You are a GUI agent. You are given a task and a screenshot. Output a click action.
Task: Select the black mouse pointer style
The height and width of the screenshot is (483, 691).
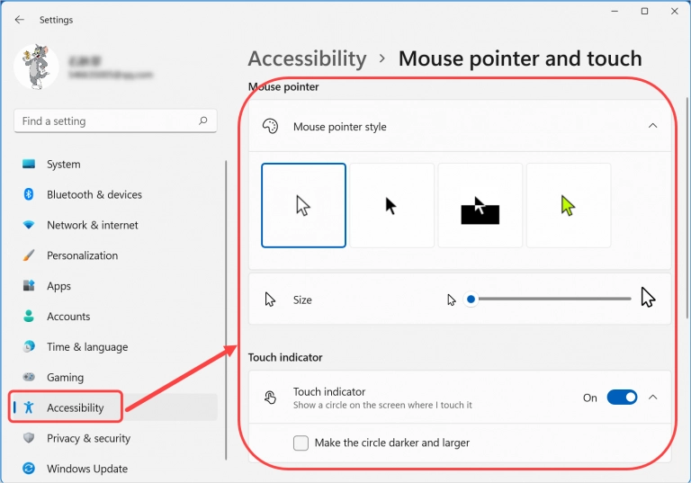[391, 205]
